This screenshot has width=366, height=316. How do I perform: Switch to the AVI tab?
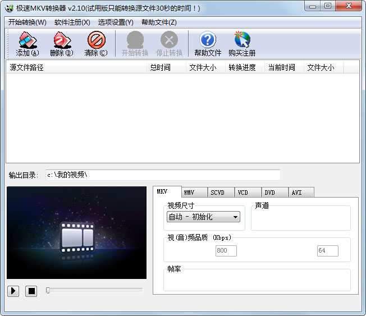tap(301, 193)
